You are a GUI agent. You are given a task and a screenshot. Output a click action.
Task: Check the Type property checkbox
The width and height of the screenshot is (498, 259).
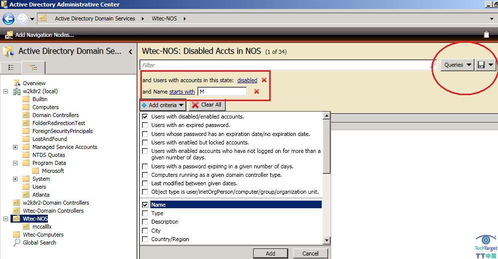click(145, 213)
